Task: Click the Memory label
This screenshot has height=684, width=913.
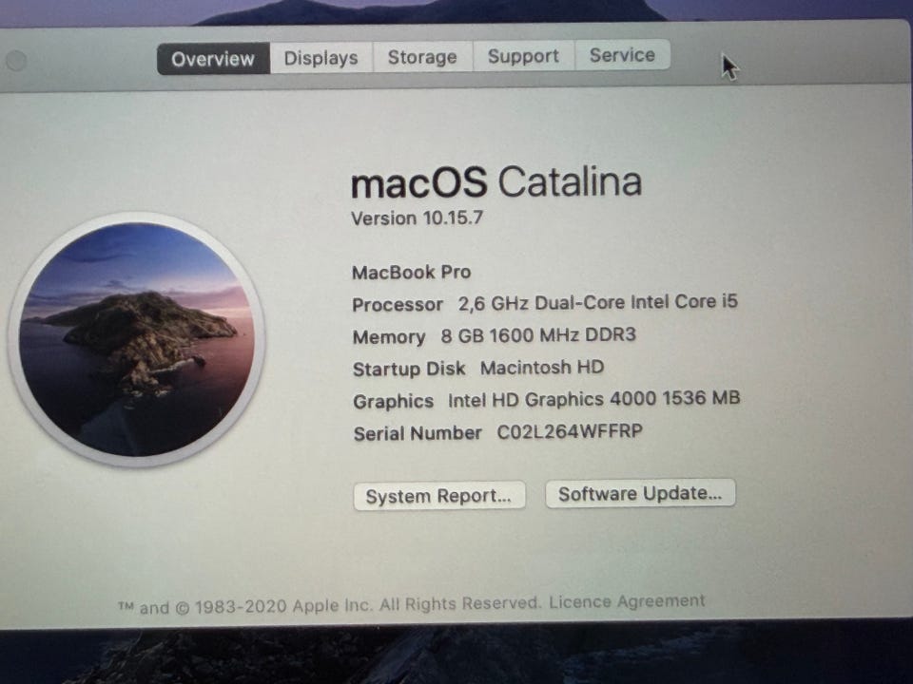Action: [x=389, y=337]
